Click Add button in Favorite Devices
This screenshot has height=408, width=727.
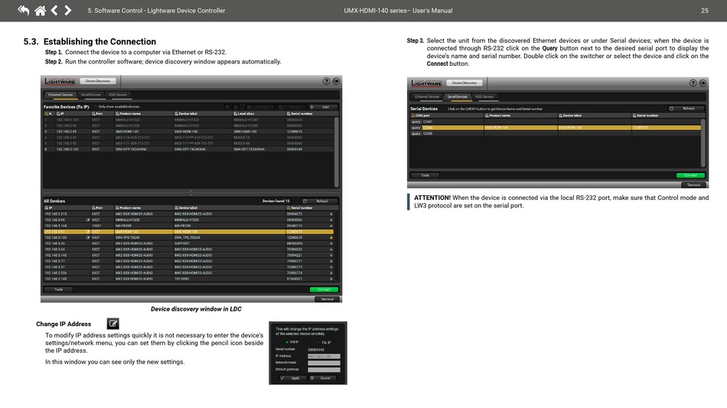pos(323,107)
